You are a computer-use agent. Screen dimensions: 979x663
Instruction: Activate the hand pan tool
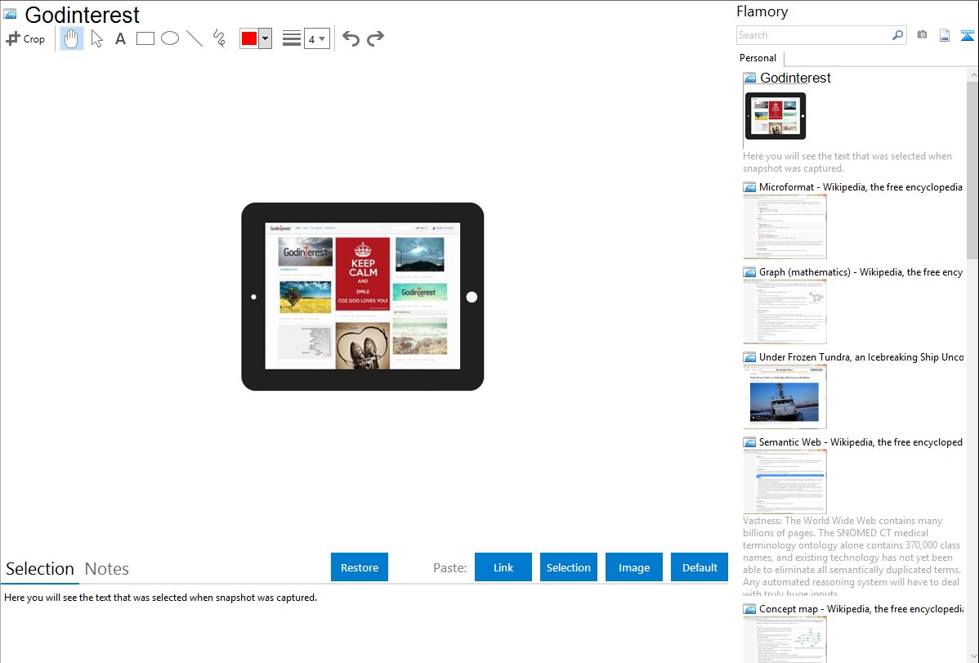tap(71, 38)
